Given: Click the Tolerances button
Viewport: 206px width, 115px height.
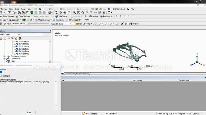Looking at the screenshot, I should (x=59, y=20).
